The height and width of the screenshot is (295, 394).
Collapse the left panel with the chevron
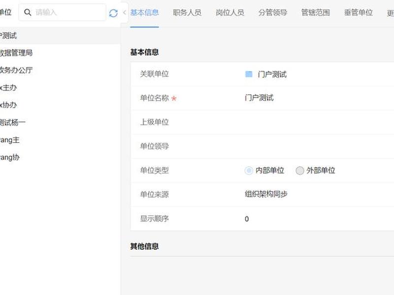click(125, 12)
